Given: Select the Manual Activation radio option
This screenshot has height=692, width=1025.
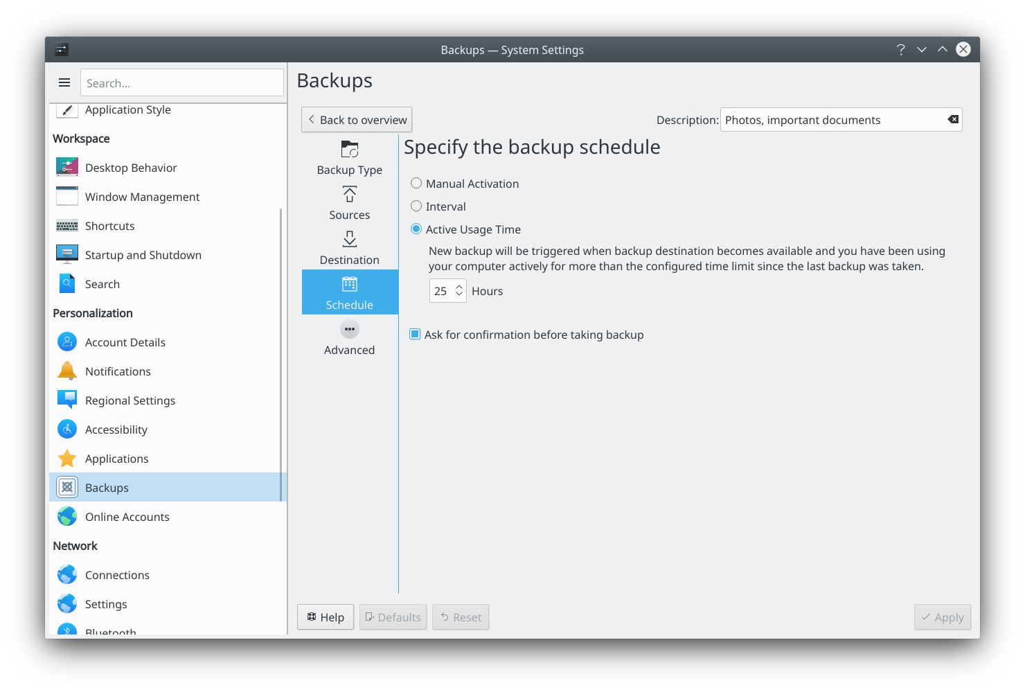Looking at the screenshot, I should tap(416, 184).
